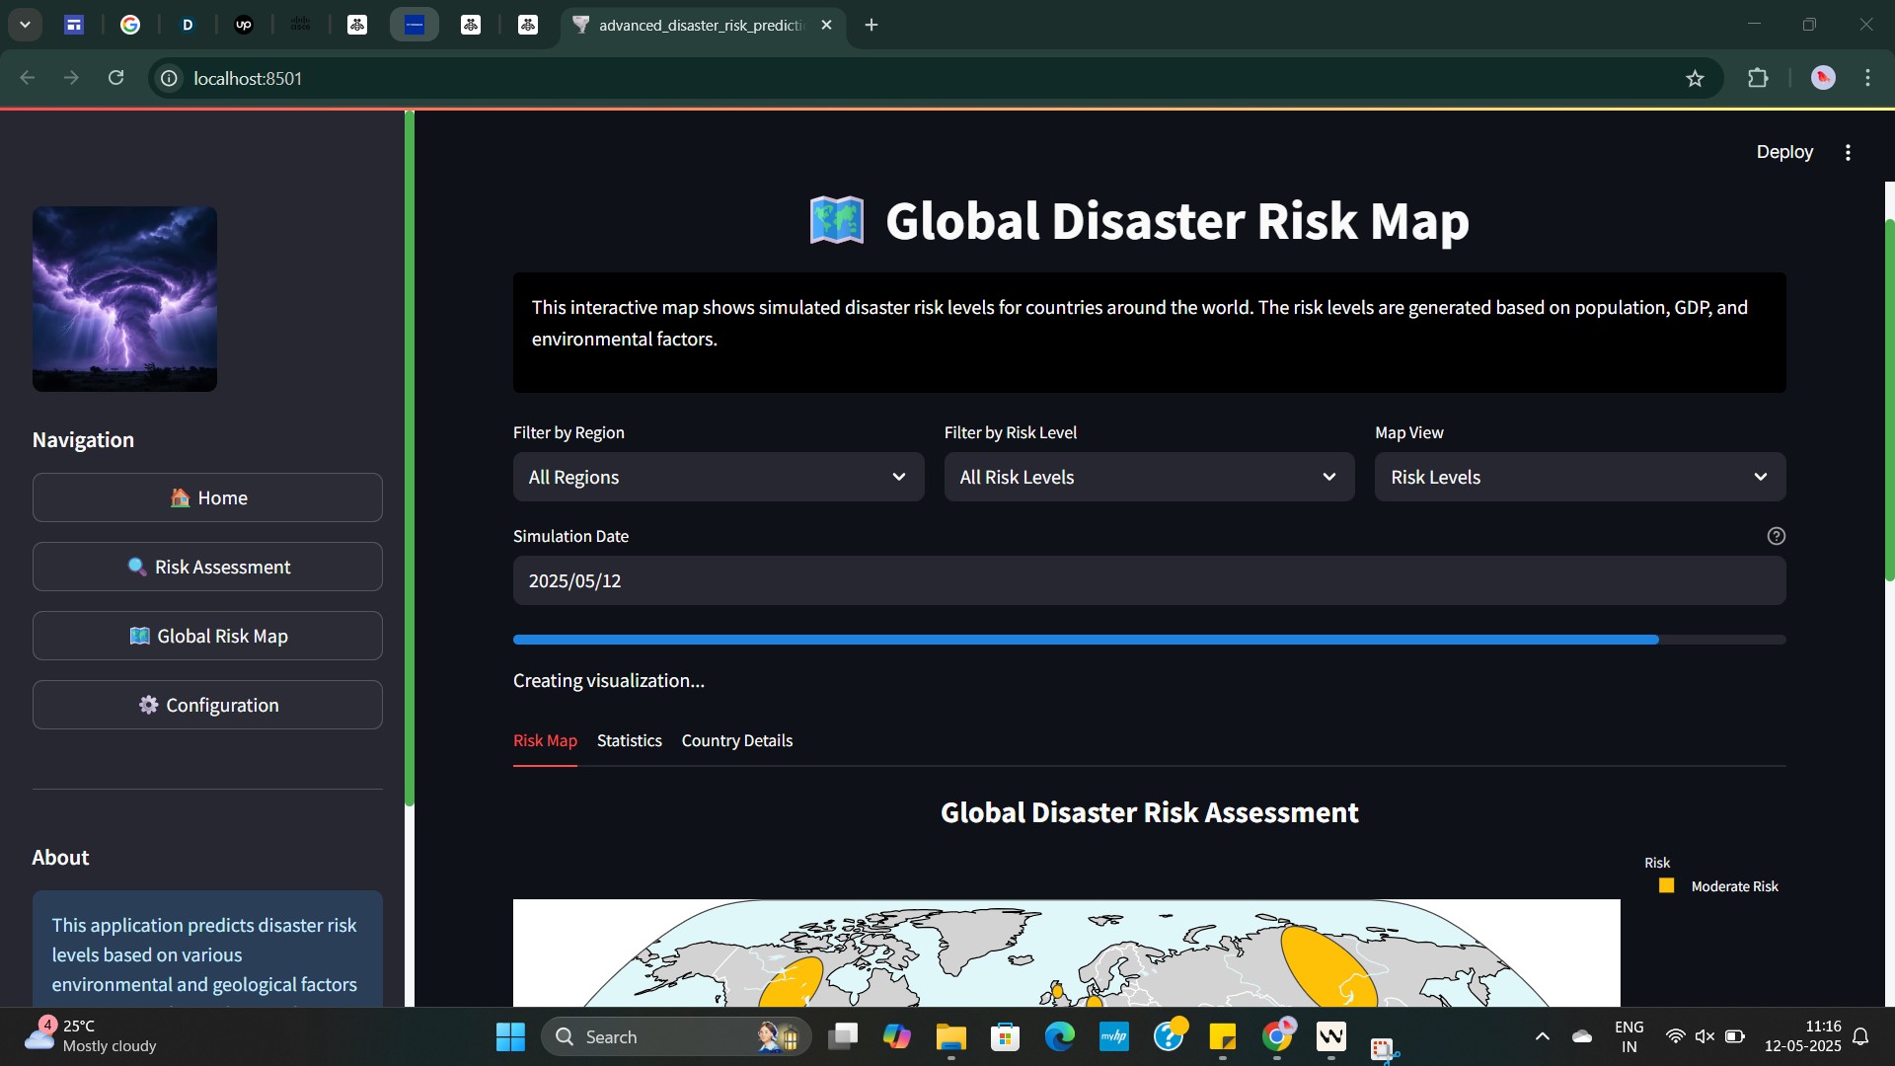The height and width of the screenshot is (1066, 1895).
Task: Reload the localhost page
Action: coord(116,78)
